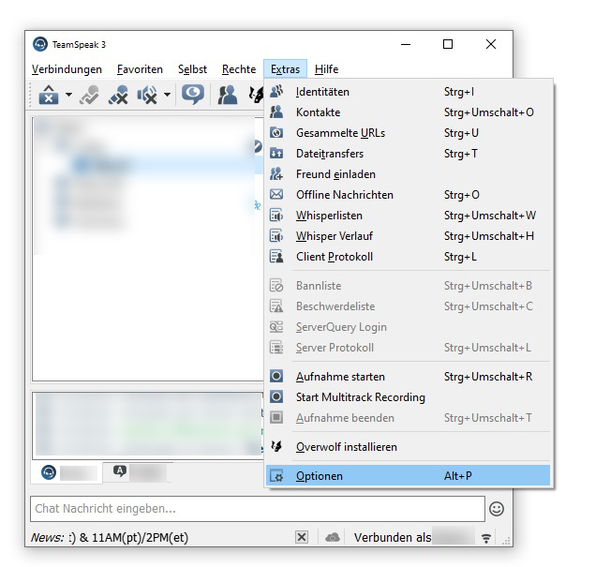Open the Verbindungen menu

(67, 69)
